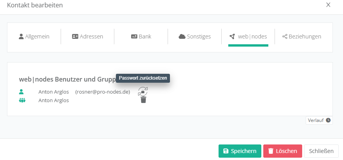Select the user name Anton Arglos
The image size is (343, 160).
(x=54, y=92)
